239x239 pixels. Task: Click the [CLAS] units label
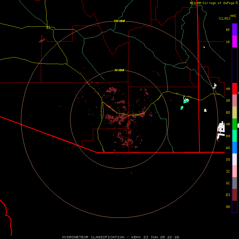224,18
